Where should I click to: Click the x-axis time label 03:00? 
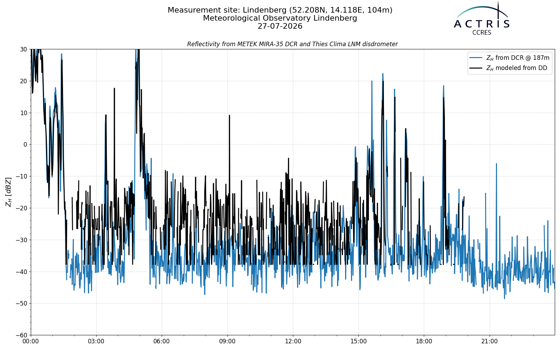[96, 342]
